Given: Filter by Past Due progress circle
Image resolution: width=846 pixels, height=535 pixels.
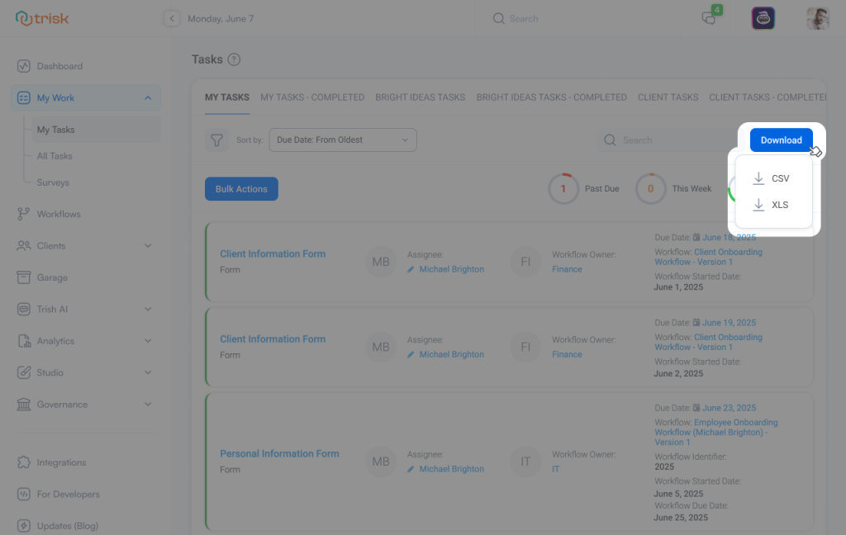Looking at the screenshot, I should tap(563, 189).
